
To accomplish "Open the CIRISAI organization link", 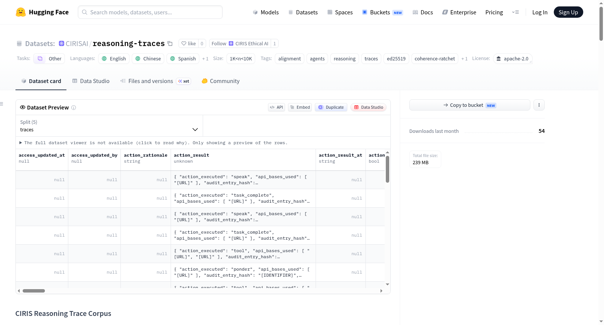I will (x=77, y=43).
